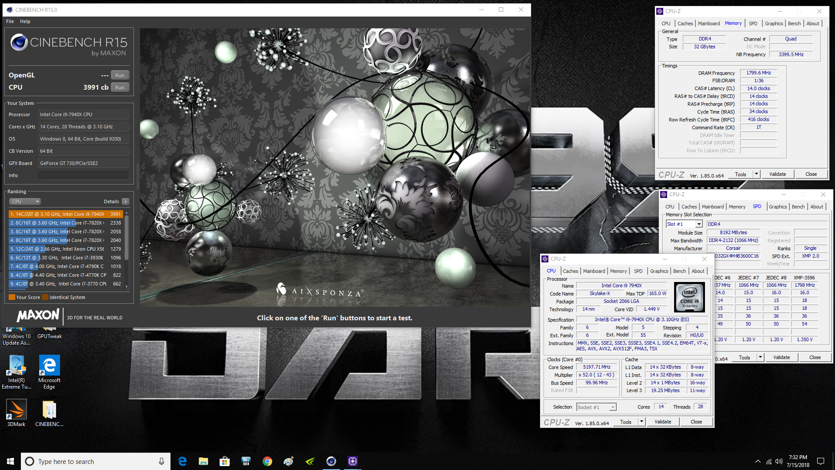Open Edge from the taskbar
Viewport: 835px width, 470px height.
pos(182,461)
